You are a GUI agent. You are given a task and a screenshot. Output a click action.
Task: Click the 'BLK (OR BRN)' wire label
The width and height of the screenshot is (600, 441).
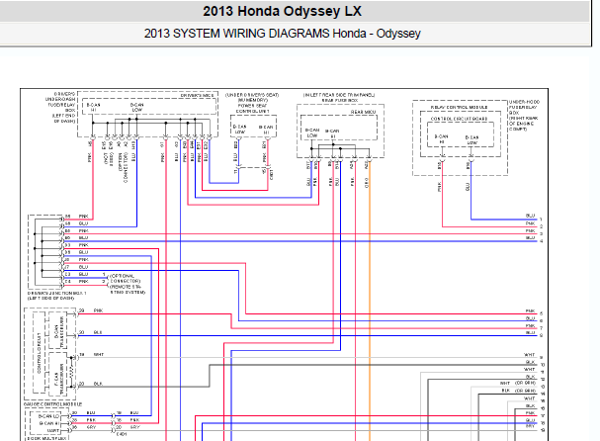tap(518, 391)
